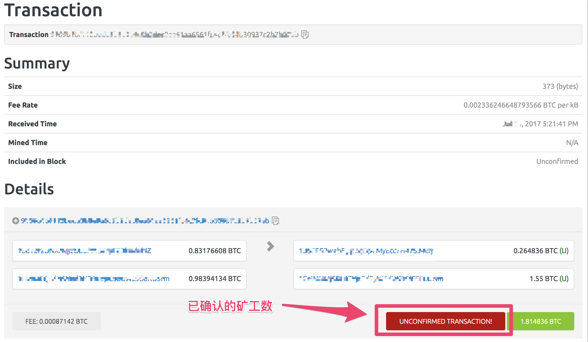This screenshot has height=342, width=588.
Task: Click the Unconfirmed value under Included in Block
Action: (x=557, y=161)
